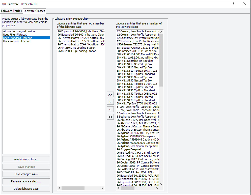Select '384 V11 08104.001 Manual Fill' entry
Screen dimensions: 251x195
click(138, 54)
